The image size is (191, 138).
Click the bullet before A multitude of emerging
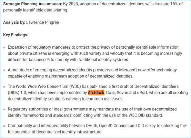(4, 70)
